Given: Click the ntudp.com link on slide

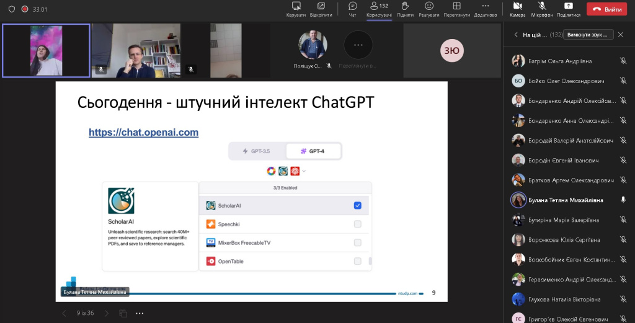Looking at the screenshot, I should (407, 293).
